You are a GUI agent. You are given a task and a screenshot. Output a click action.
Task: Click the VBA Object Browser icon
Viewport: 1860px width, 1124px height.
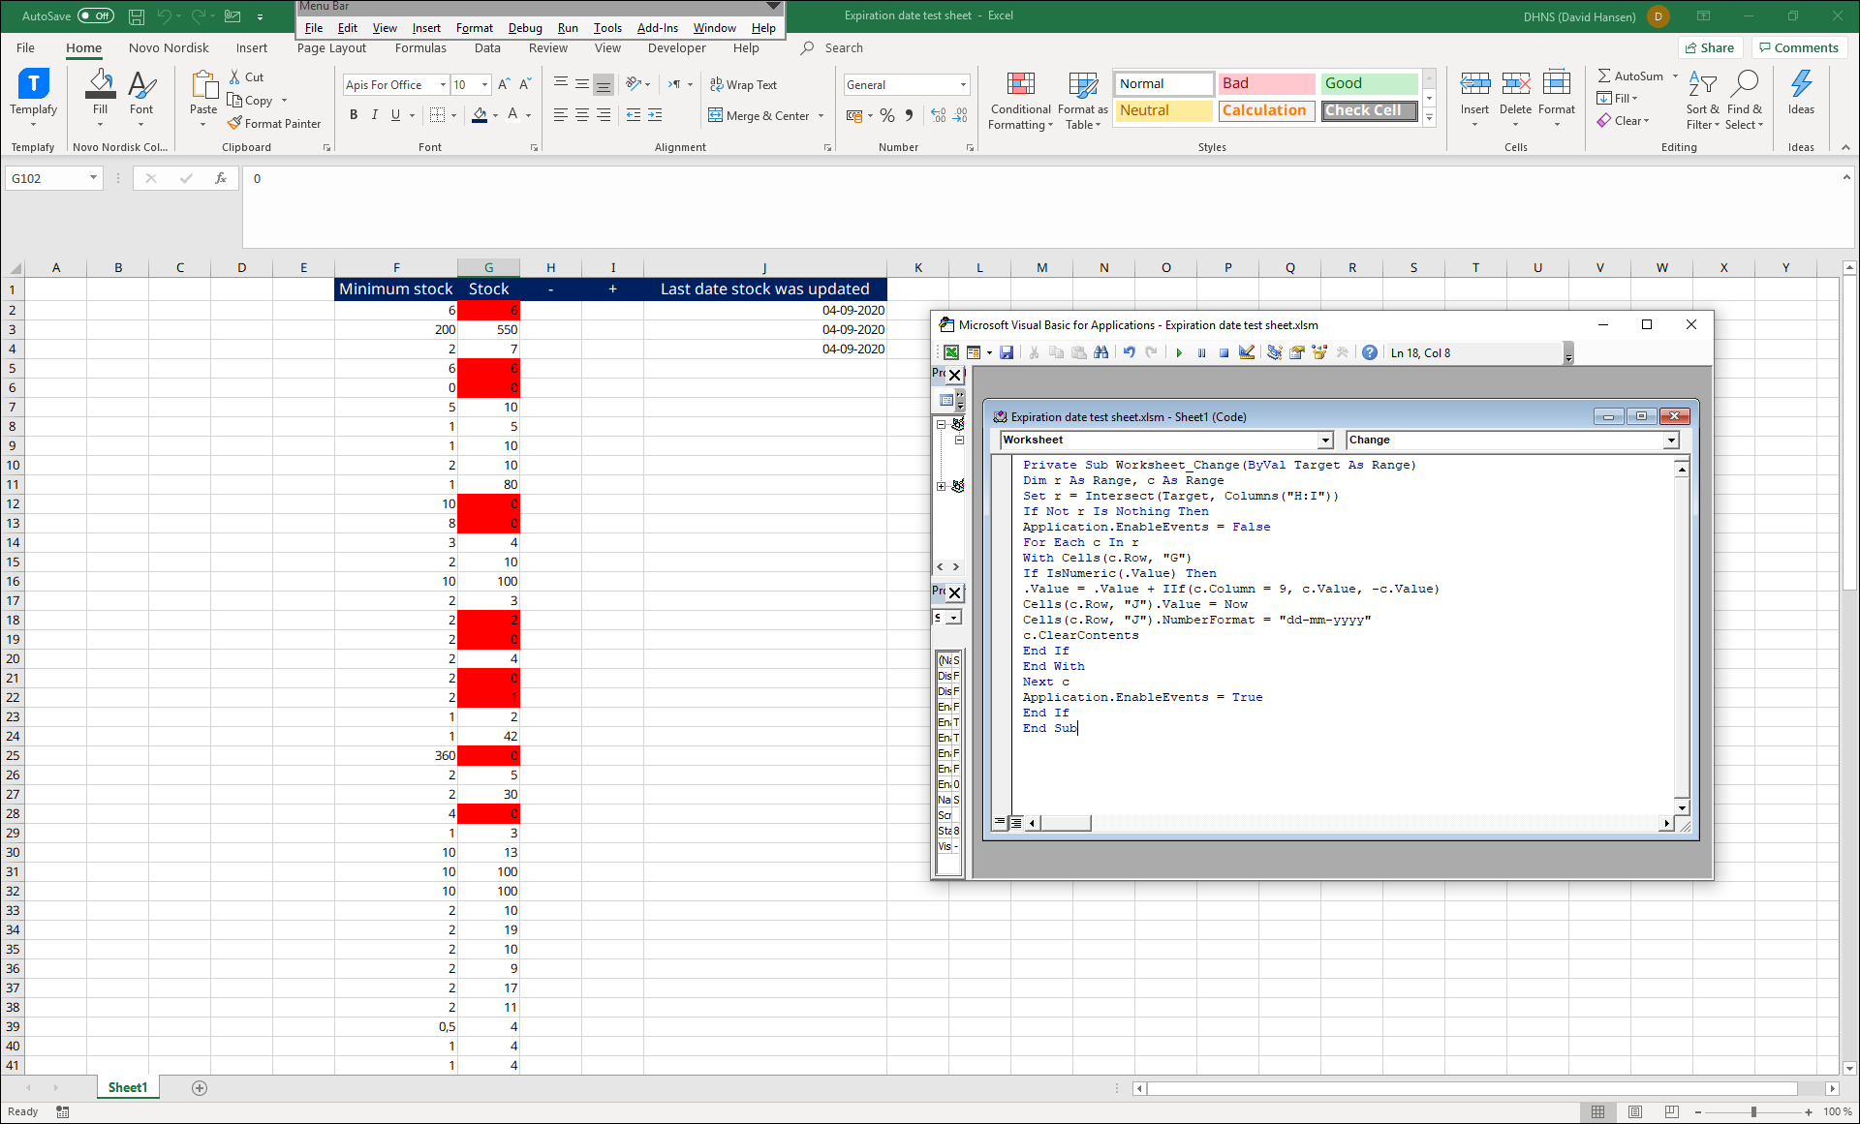(x=1319, y=353)
